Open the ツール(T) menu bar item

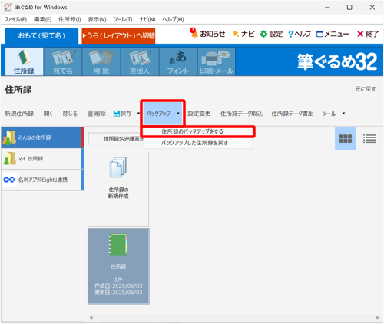123,19
